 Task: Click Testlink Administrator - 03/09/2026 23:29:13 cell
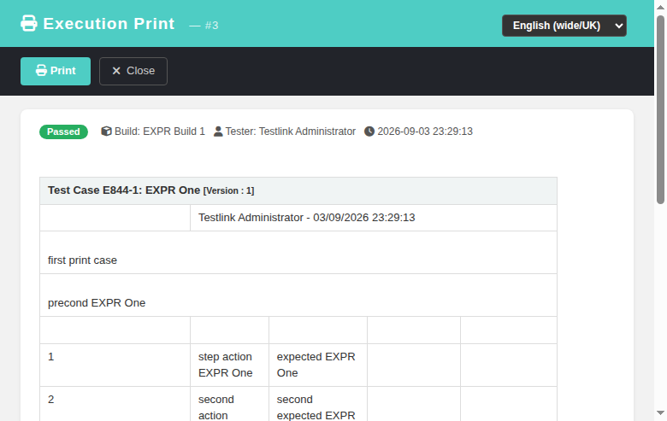click(374, 218)
